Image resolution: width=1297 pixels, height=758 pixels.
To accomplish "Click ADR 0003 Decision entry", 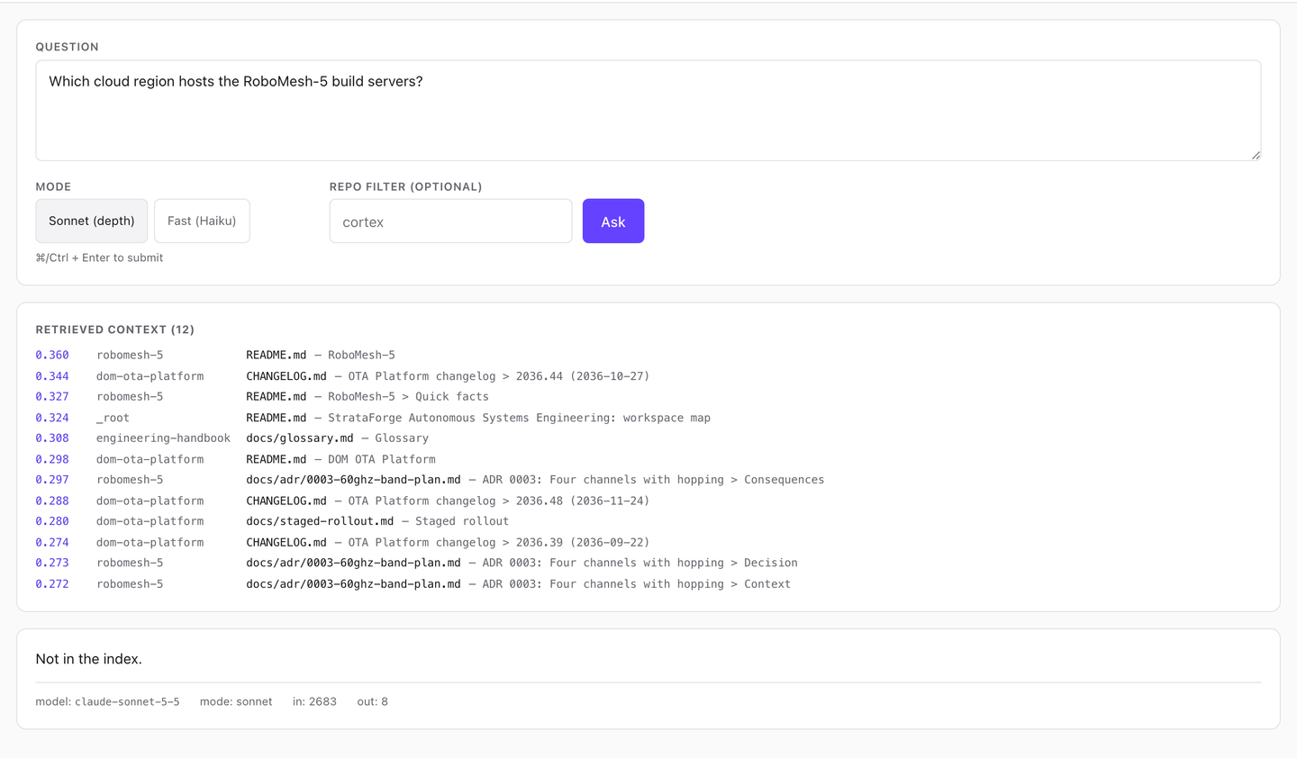I will pyautogui.click(x=522, y=563).
